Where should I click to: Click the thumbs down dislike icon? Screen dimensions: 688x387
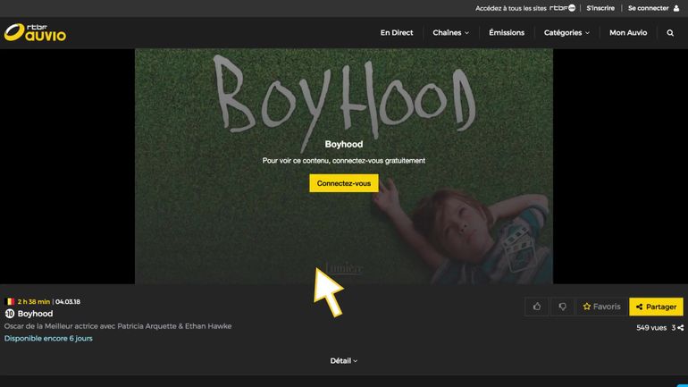[562, 307]
